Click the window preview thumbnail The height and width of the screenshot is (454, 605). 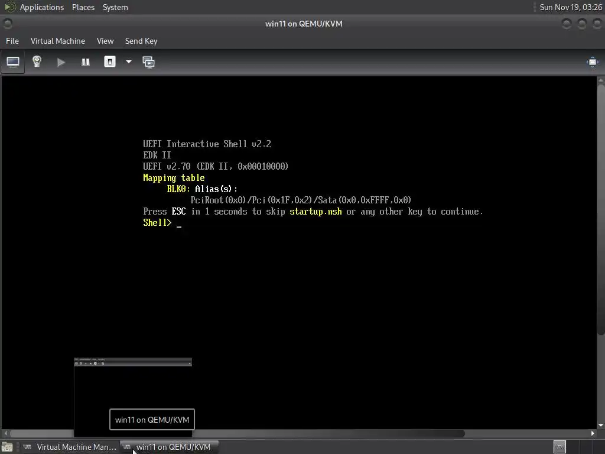(x=133, y=397)
